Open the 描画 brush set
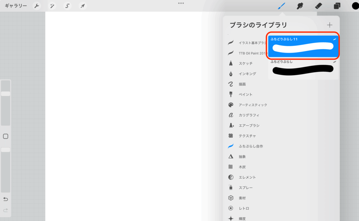 coord(237,84)
